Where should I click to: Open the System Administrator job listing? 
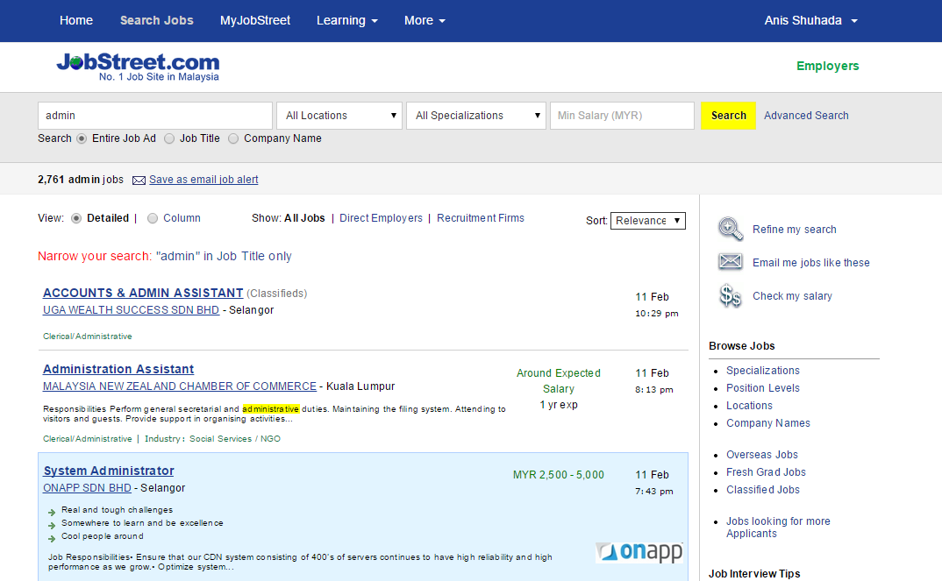coord(108,471)
